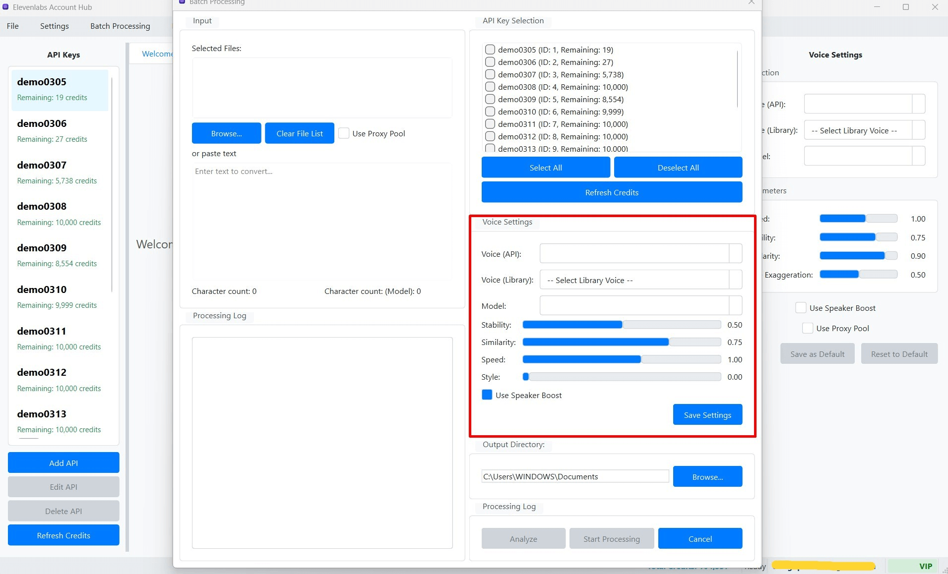Screen dimensions: 948x574
Task: Check the demo0305 API key checkbox
Action: point(490,50)
